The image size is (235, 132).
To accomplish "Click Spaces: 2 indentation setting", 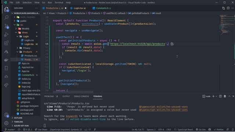I will click(x=151, y=129).
